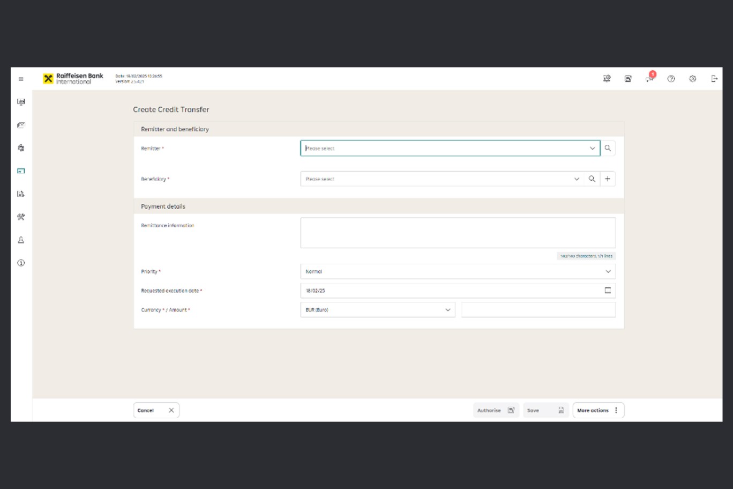Open the More actions menu
The width and height of the screenshot is (733, 489).
pos(598,411)
